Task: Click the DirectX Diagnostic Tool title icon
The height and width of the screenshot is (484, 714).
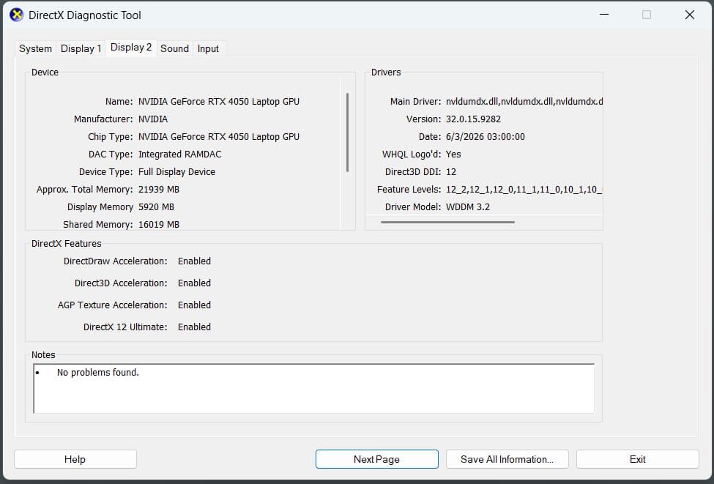Action: pos(16,15)
